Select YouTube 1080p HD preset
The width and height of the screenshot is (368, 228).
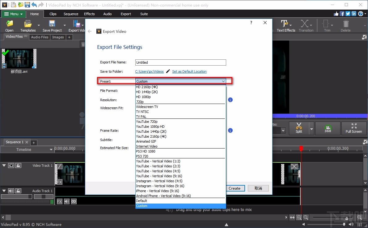[x=181, y=127]
